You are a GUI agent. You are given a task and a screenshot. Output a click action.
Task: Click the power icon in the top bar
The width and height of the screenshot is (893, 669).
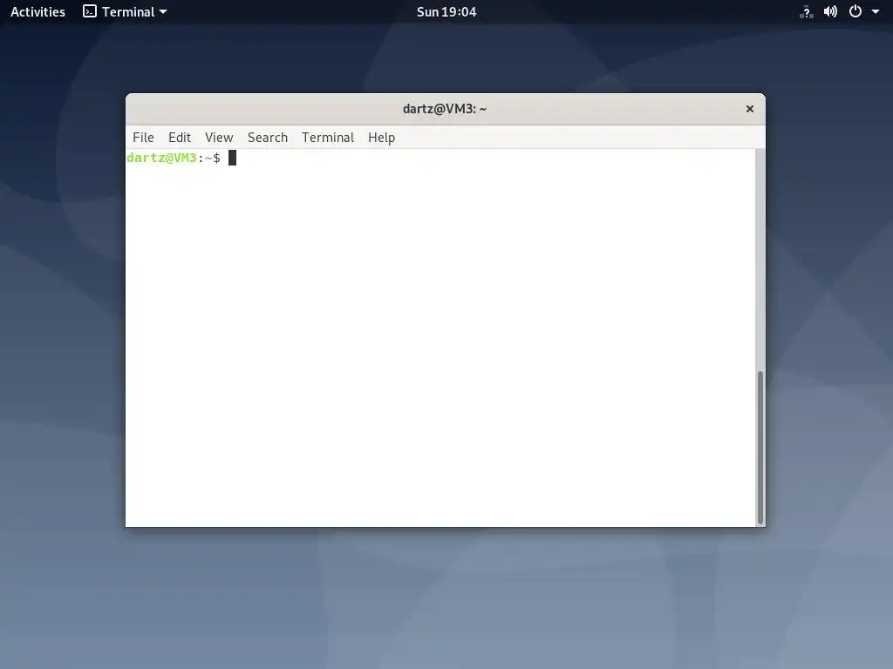click(855, 11)
